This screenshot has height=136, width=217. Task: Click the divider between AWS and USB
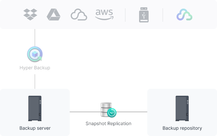(125, 15)
